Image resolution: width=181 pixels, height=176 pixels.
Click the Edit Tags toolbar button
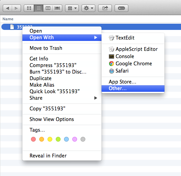(x=121, y=8)
